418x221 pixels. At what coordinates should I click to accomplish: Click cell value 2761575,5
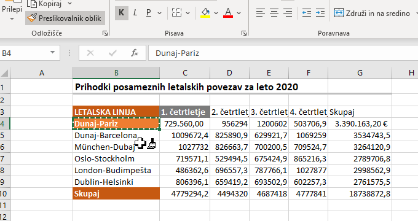[360, 182]
